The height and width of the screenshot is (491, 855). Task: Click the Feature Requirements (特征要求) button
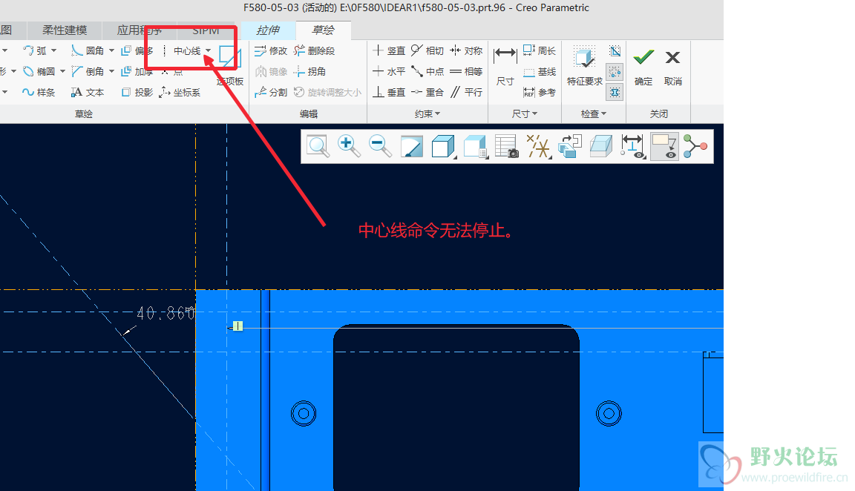pyautogui.click(x=585, y=65)
